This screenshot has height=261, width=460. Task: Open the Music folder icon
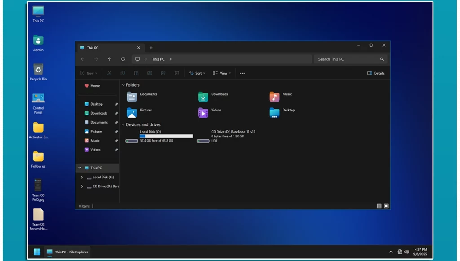pos(274,97)
